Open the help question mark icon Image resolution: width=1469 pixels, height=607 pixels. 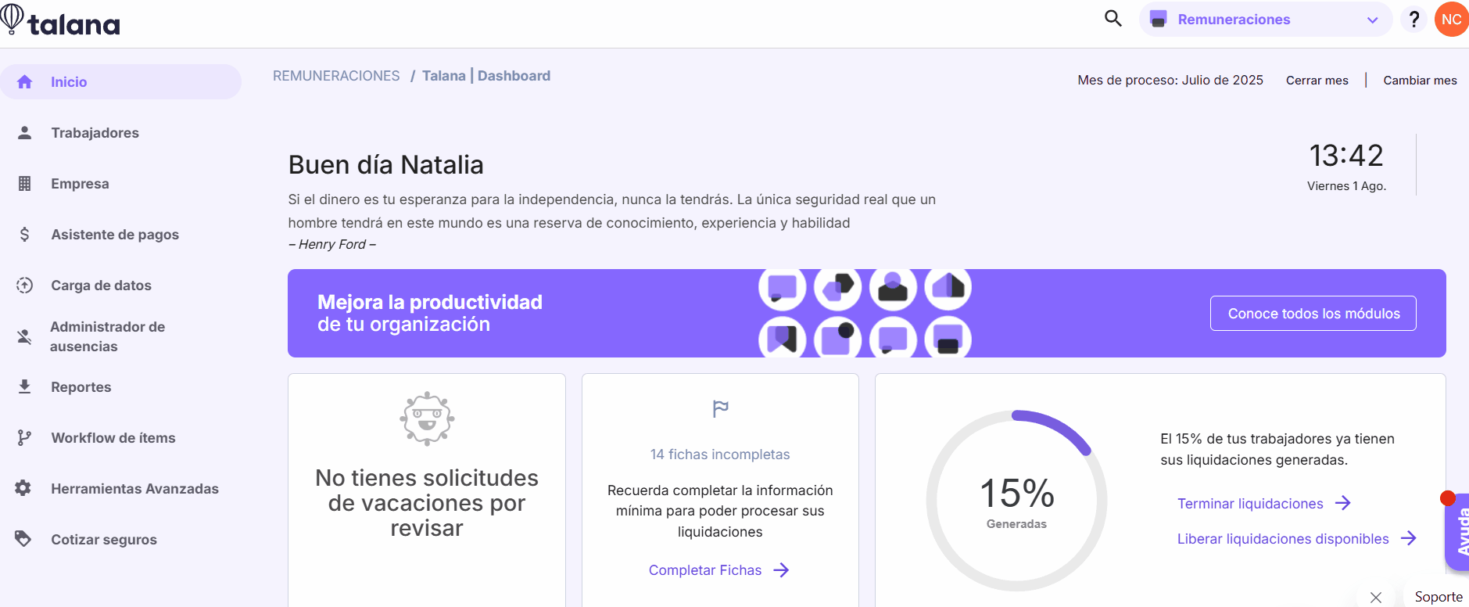tap(1413, 19)
